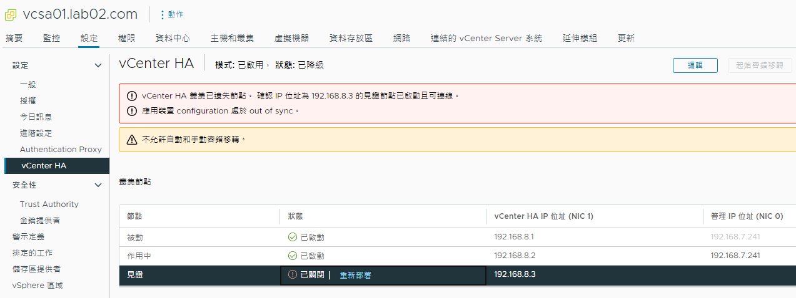Open 金鑰提供者 in the sidebar
The height and width of the screenshot is (298, 796).
point(40,220)
